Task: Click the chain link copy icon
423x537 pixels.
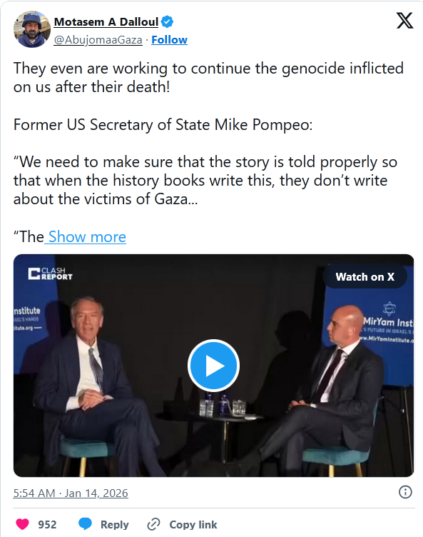Action: (153, 524)
